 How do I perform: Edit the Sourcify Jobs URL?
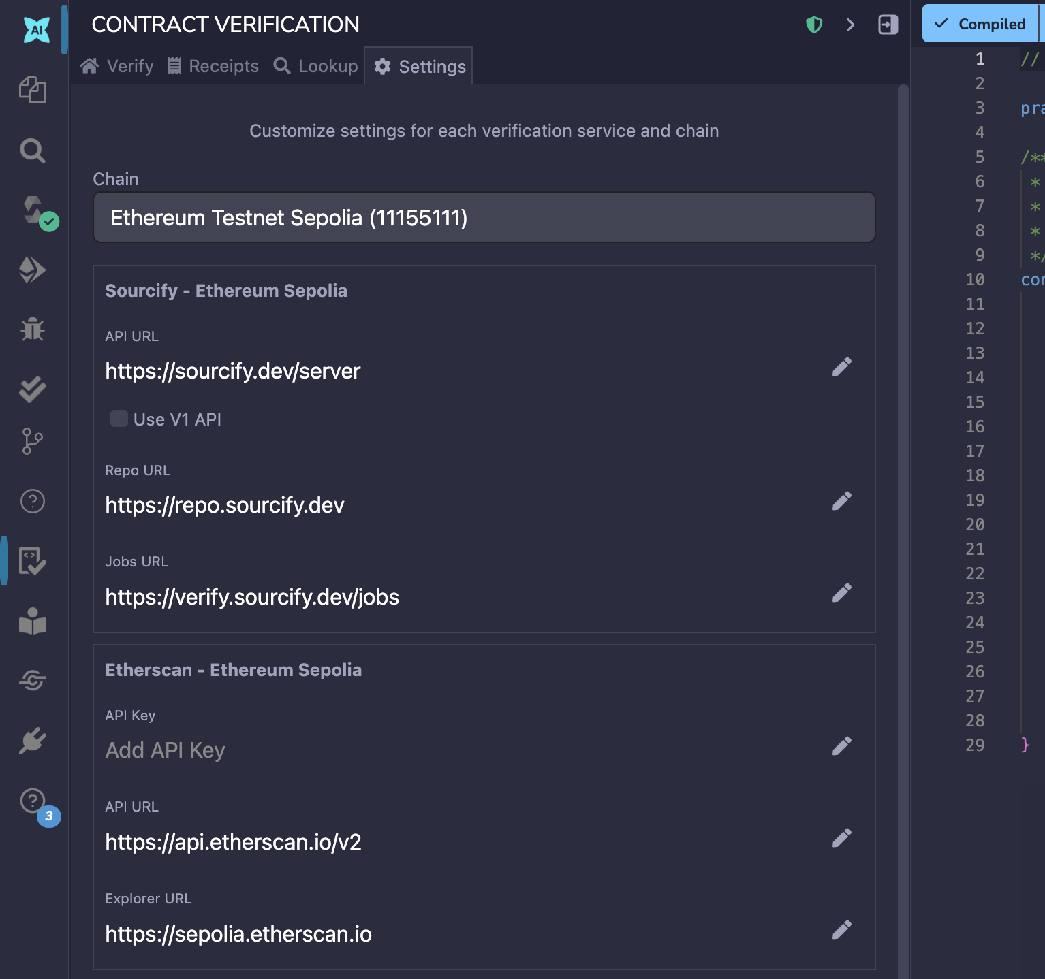[x=842, y=593]
